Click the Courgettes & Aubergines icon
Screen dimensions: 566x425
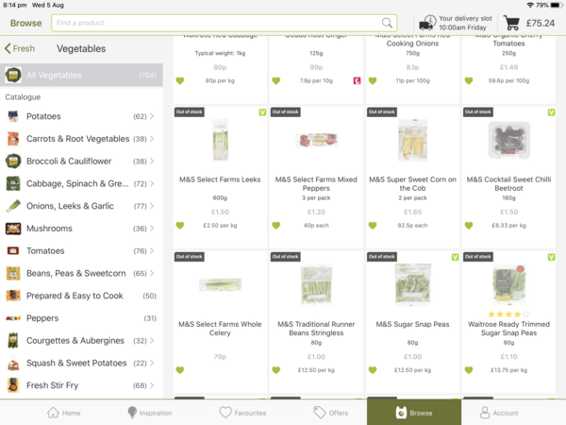[x=13, y=340]
